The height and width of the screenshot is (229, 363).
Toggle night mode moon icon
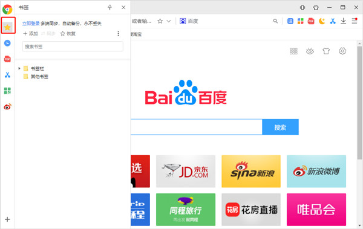click(322, 21)
